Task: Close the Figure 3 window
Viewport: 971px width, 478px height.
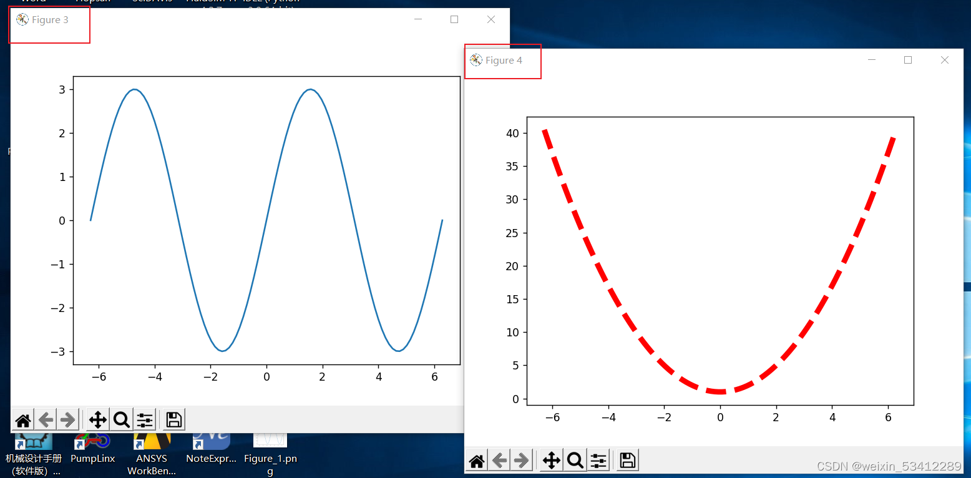Action: point(491,19)
